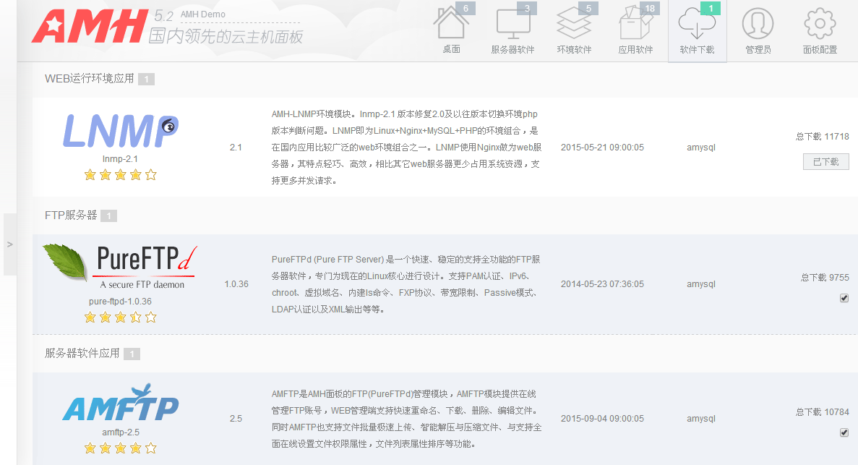The width and height of the screenshot is (858, 465).
Task: Click the 应用软件 tab label
Action: point(635,50)
